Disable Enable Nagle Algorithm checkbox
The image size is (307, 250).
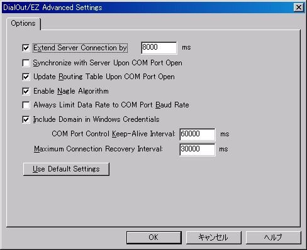tap(26, 91)
